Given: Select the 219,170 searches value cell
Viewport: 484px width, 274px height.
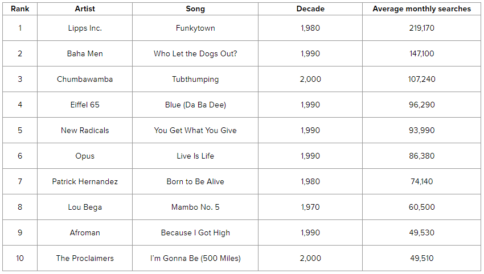Looking at the screenshot, I should point(422,28).
